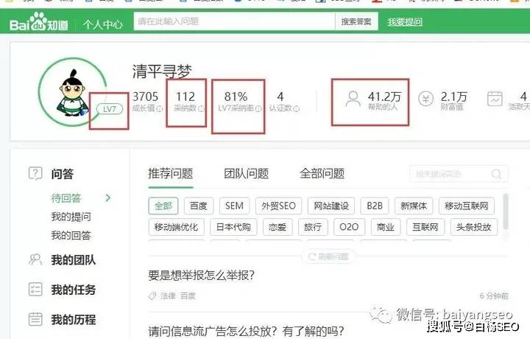Click the 我的任务 checklist icon

35,290
